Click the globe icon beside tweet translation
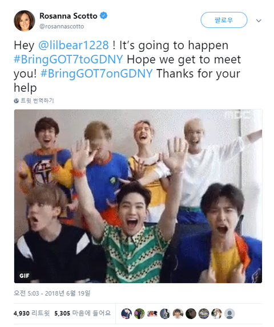This screenshot has width=274, height=327. click(x=17, y=101)
